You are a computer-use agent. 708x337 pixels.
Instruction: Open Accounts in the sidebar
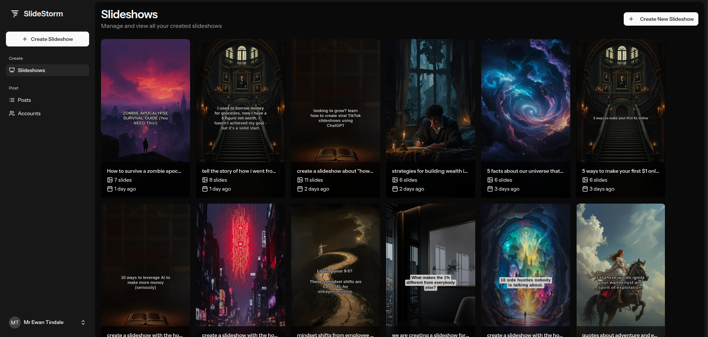pos(48,113)
